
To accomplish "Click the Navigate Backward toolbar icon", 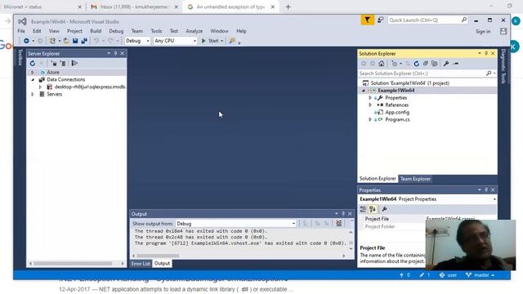I will [26, 41].
